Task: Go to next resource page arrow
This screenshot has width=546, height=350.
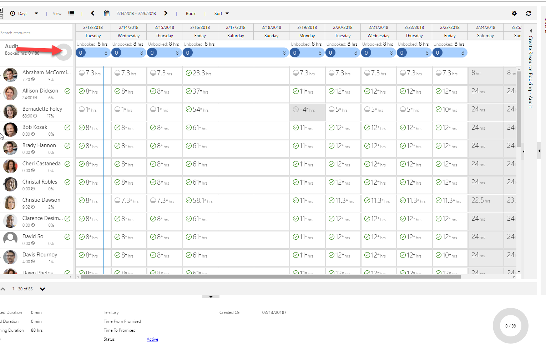Action: point(42,289)
